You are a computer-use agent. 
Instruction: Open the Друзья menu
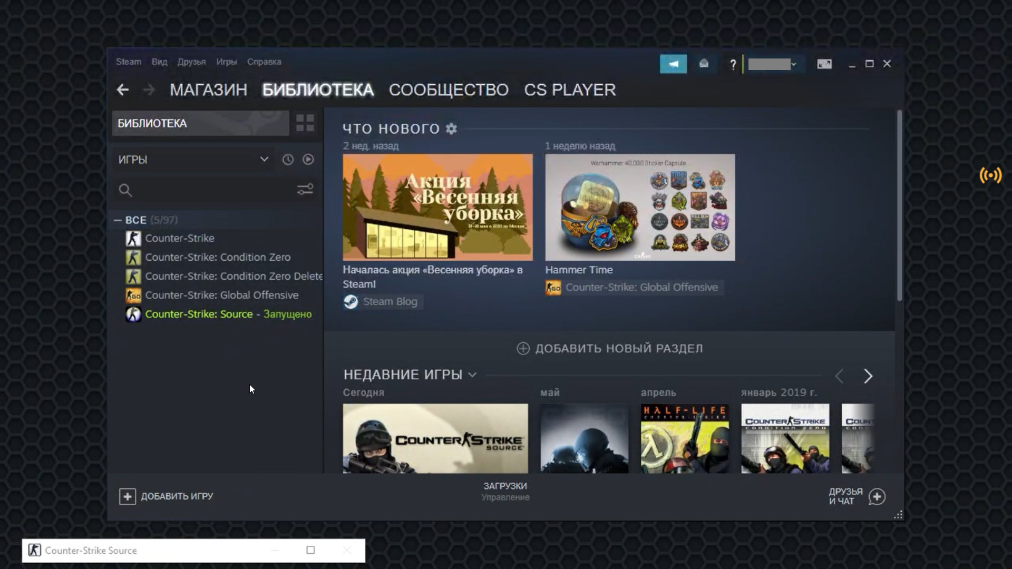pyautogui.click(x=191, y=62)
